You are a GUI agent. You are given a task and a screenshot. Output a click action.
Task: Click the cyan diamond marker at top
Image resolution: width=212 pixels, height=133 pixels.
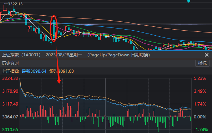[x=188, y=1]
